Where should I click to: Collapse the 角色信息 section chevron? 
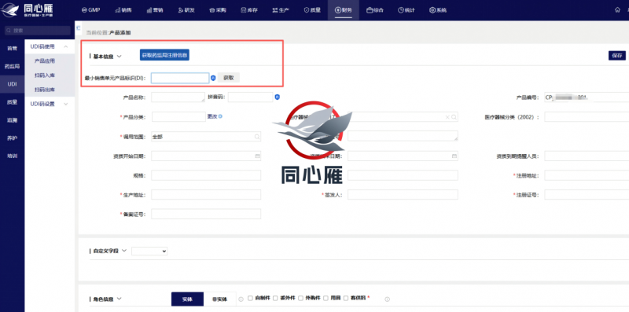(120, 299)
